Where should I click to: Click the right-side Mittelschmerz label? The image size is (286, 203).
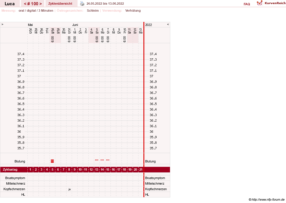[x=155, y=183]
